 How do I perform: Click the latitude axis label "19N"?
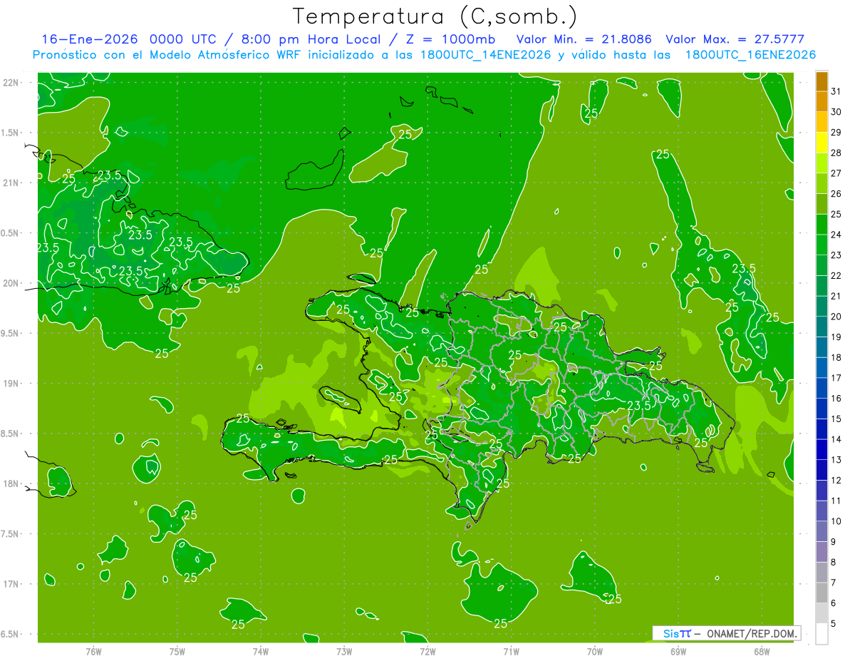(x=12, y=384)
